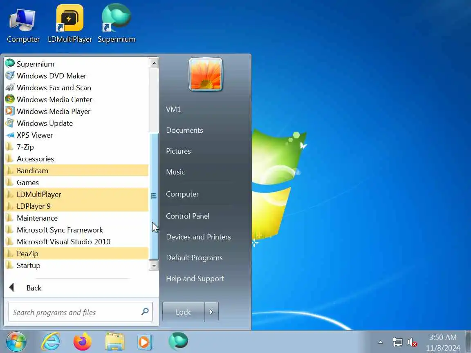Expand the Games folder

(76, 182)
